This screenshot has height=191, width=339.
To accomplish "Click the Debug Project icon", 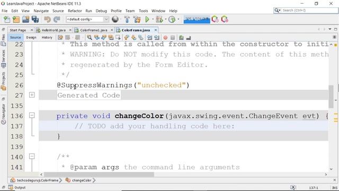I will click(159, 20).
